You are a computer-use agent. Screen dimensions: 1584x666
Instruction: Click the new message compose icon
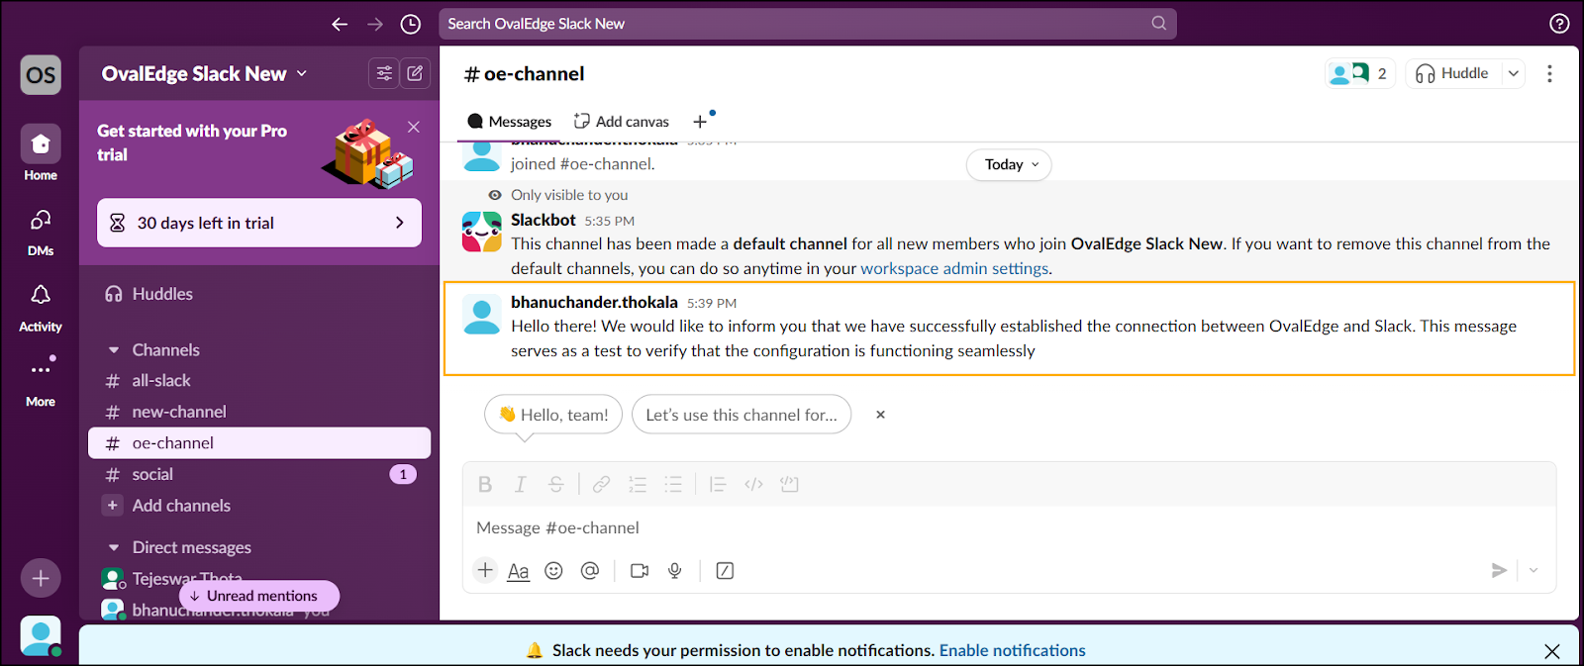coord(415,73)
